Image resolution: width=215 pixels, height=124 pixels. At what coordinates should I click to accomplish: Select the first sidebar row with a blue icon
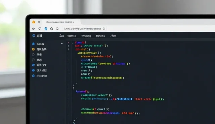tap(38, 44)
